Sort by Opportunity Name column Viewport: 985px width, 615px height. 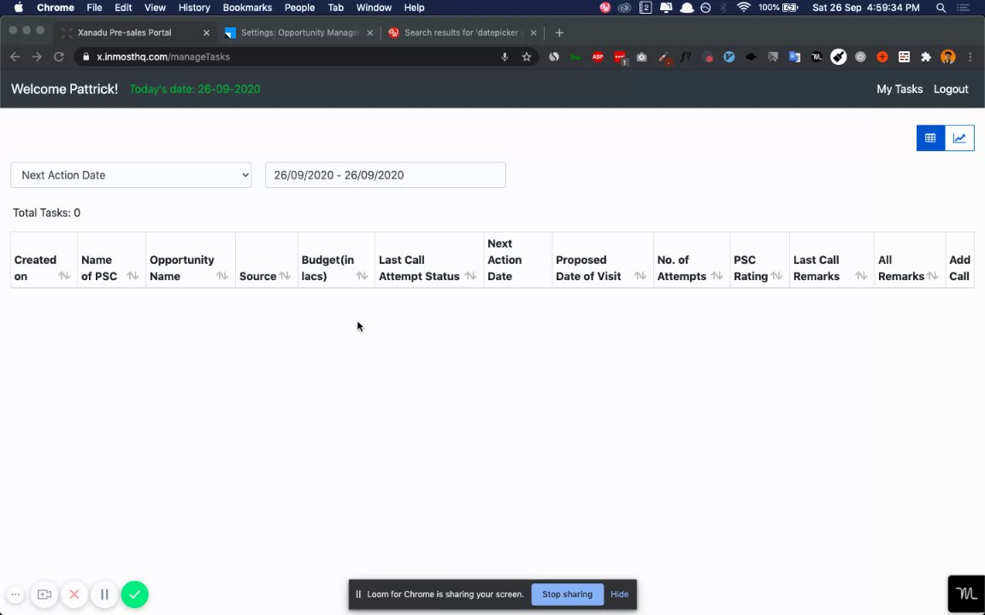222,276
